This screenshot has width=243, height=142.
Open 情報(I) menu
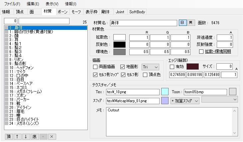71,4
